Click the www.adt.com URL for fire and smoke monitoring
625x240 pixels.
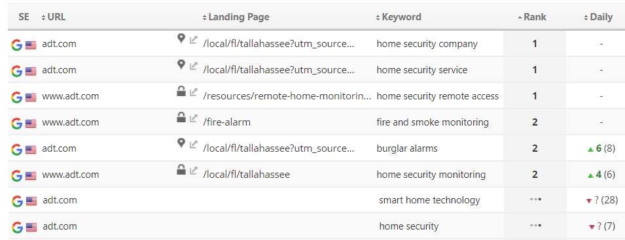pos(71,122)
